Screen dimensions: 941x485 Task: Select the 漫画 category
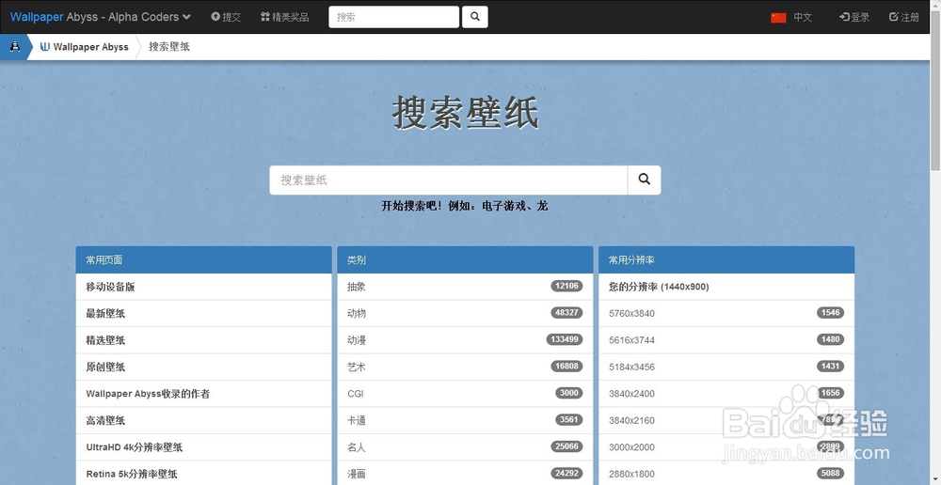click(465, 474)
